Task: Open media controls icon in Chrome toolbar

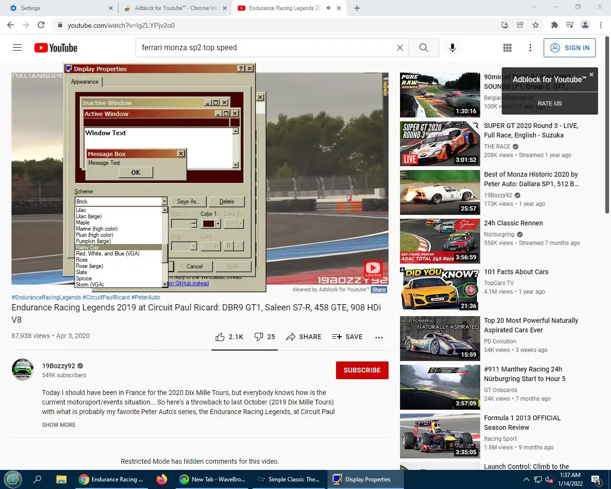Action: coord(569,25)
